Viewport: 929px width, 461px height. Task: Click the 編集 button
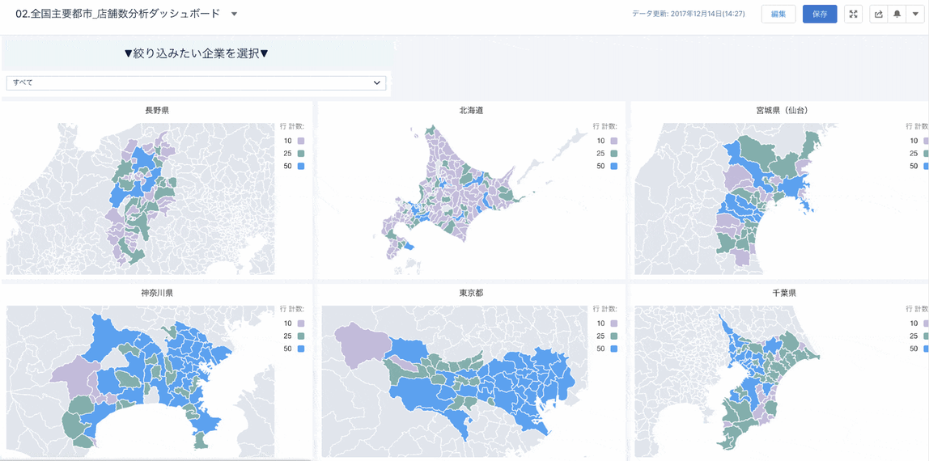(778, 15)
